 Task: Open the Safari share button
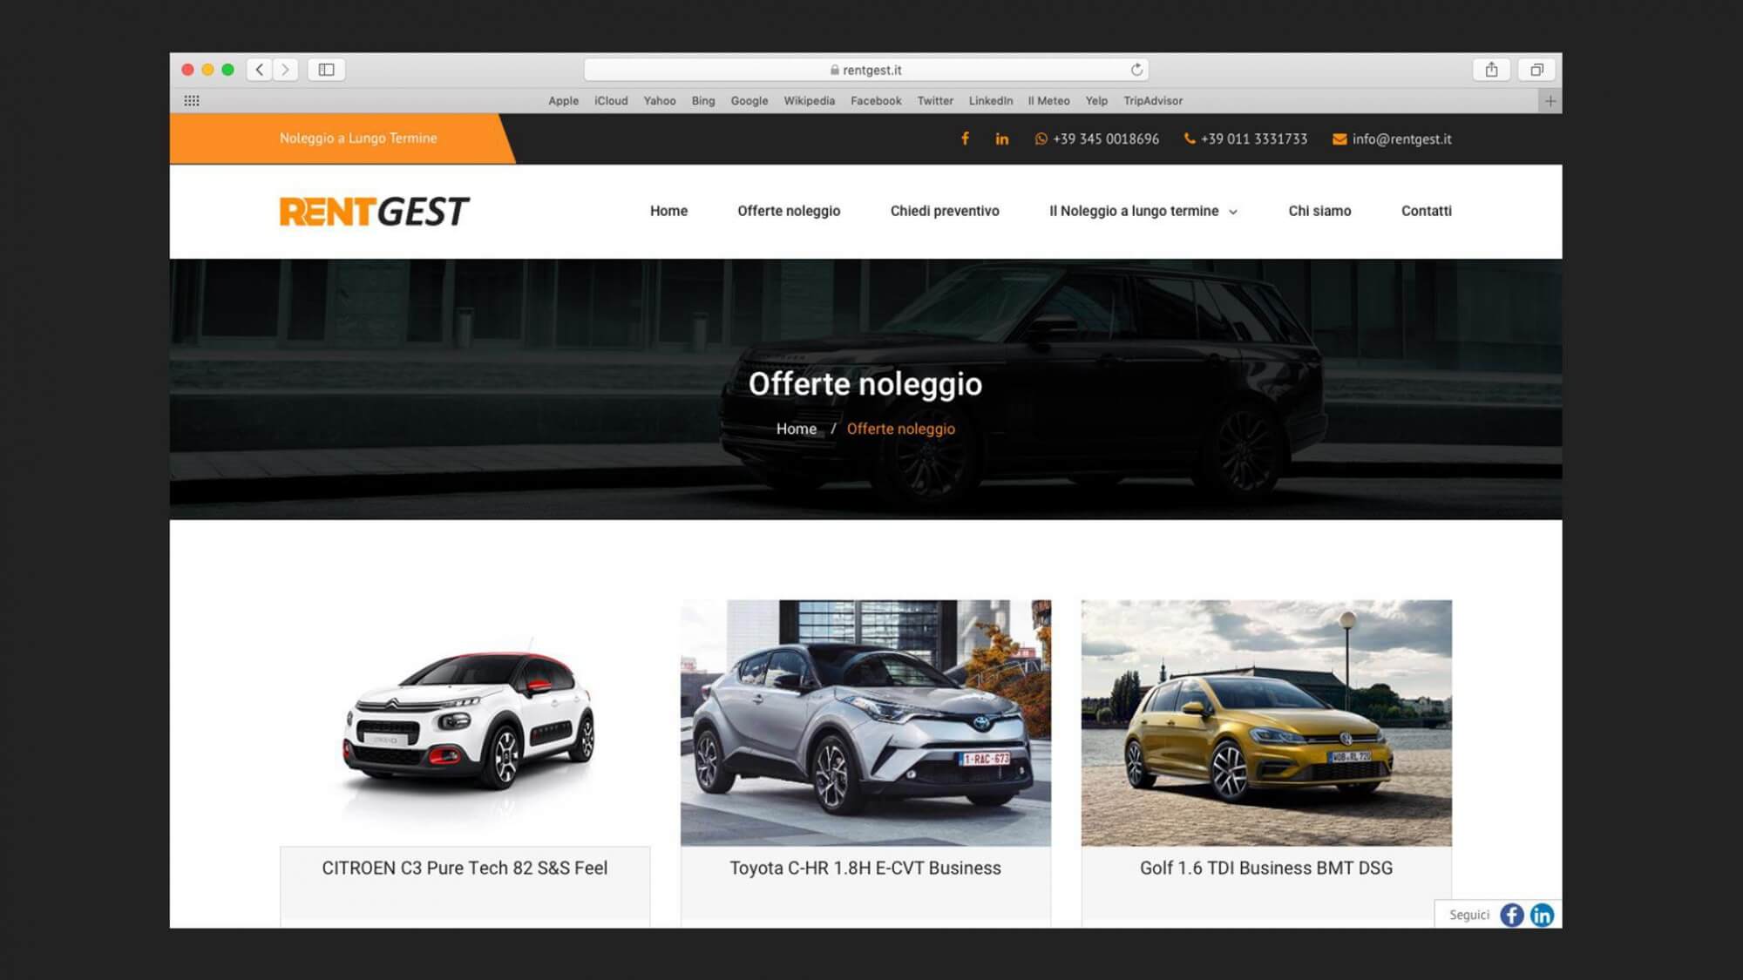[x=1491, y=70]
